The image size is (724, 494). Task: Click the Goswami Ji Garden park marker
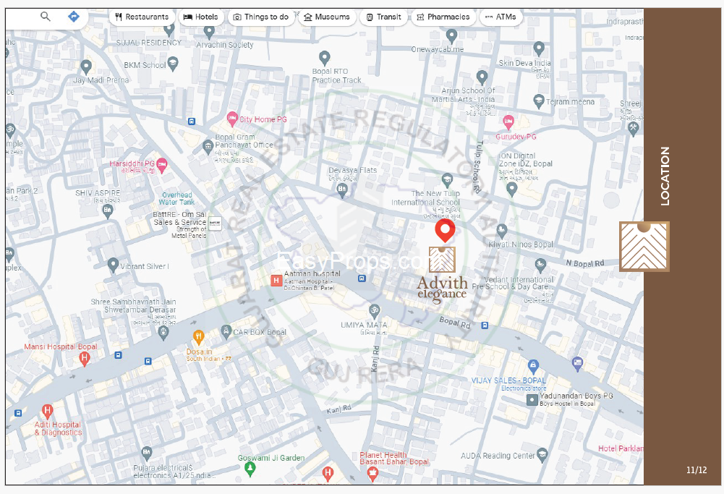pyautogui.click(x=250, y=470)
